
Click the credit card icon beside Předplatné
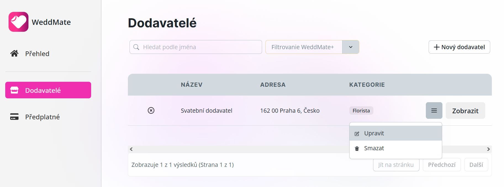[x=14, y=117]
